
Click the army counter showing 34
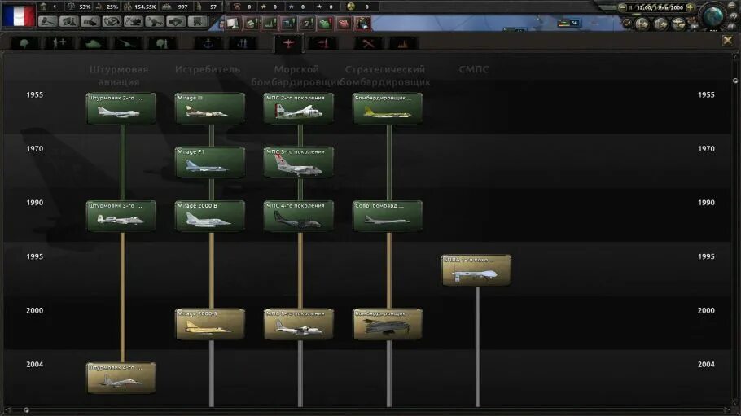pyautogui.click(x=568, y=23)
